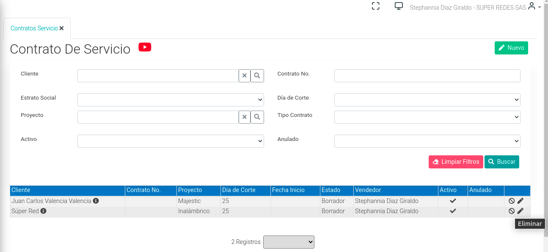
Task: Click the Buscar button
Action: (x=502, y=162)
